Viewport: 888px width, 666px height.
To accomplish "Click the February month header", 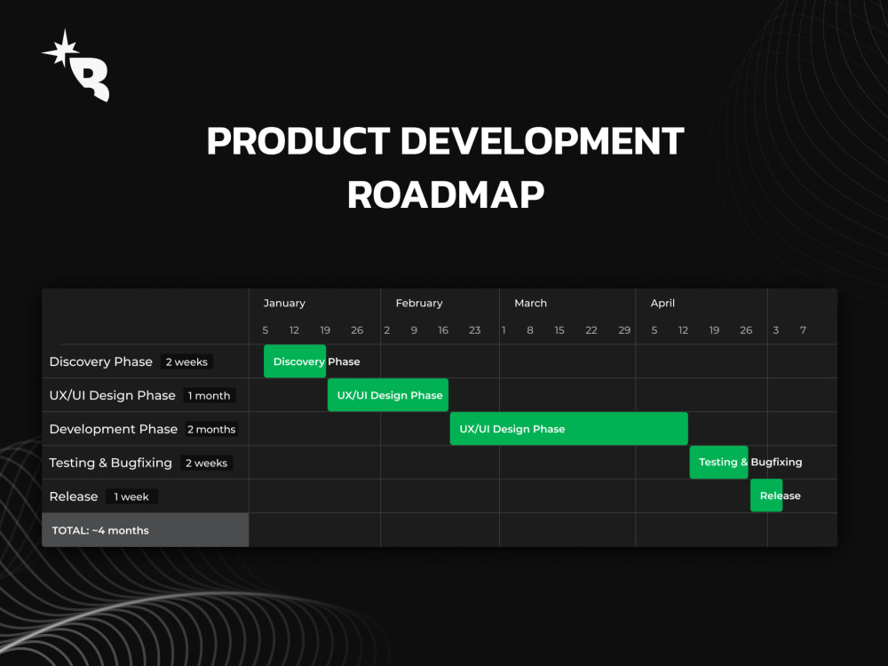I will coord(419,303).
